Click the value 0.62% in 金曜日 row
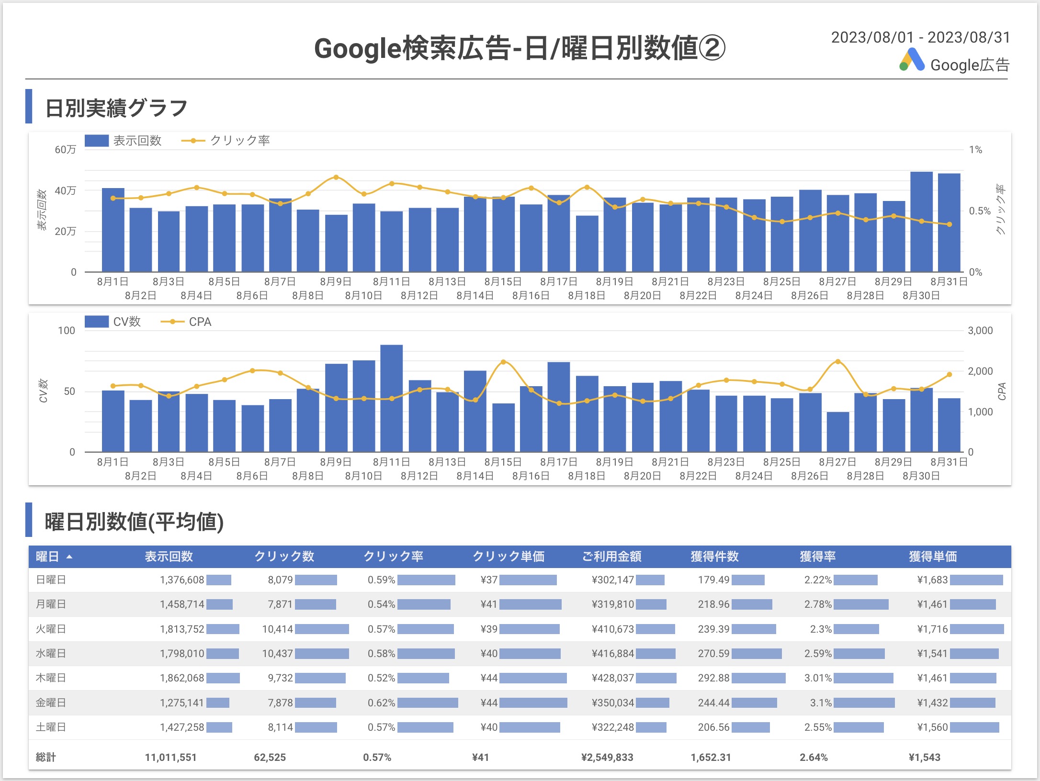Image resolution: width=1040 pixels, height=781 pixels. pyautogui.click(x=382, y=703)
